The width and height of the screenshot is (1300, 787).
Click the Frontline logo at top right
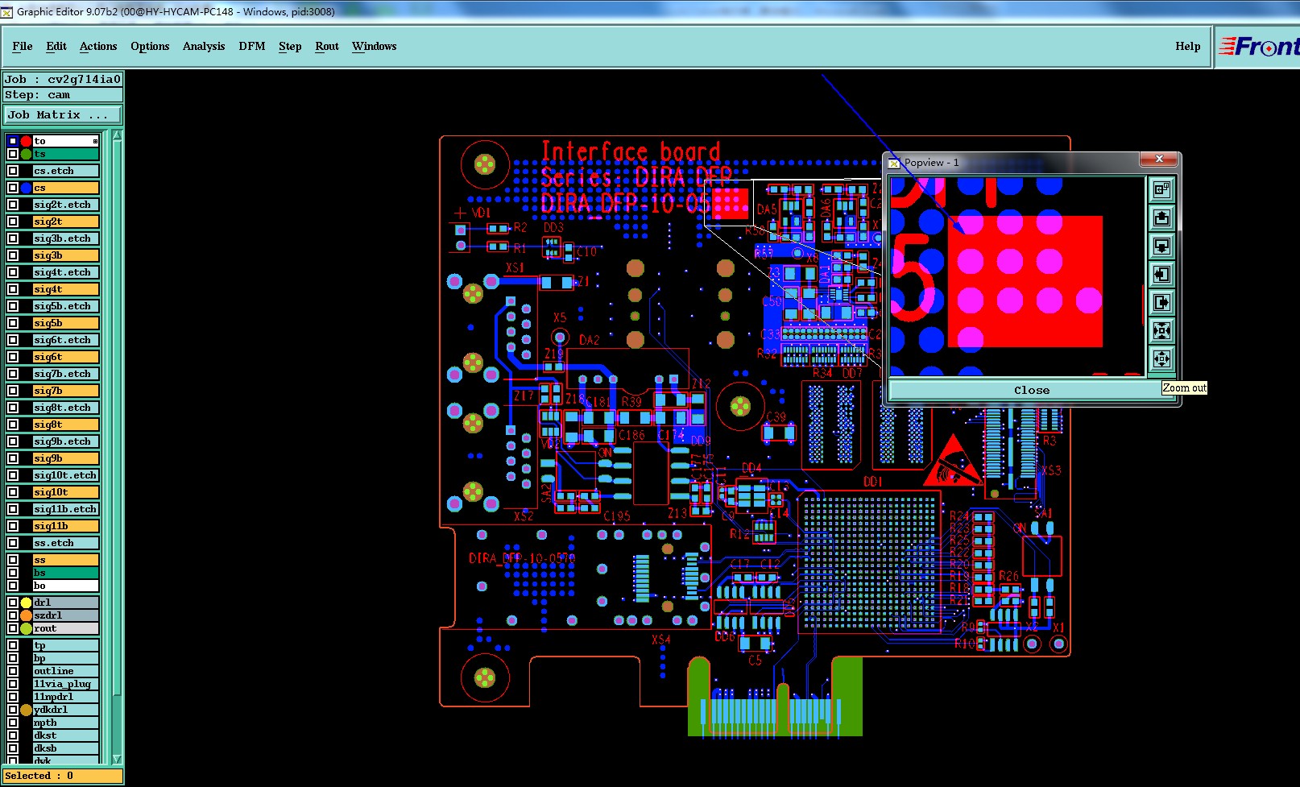pos(1259,47)
